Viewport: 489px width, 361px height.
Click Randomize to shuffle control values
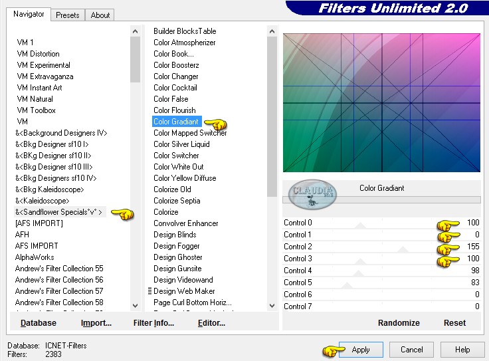click(399, 322)
